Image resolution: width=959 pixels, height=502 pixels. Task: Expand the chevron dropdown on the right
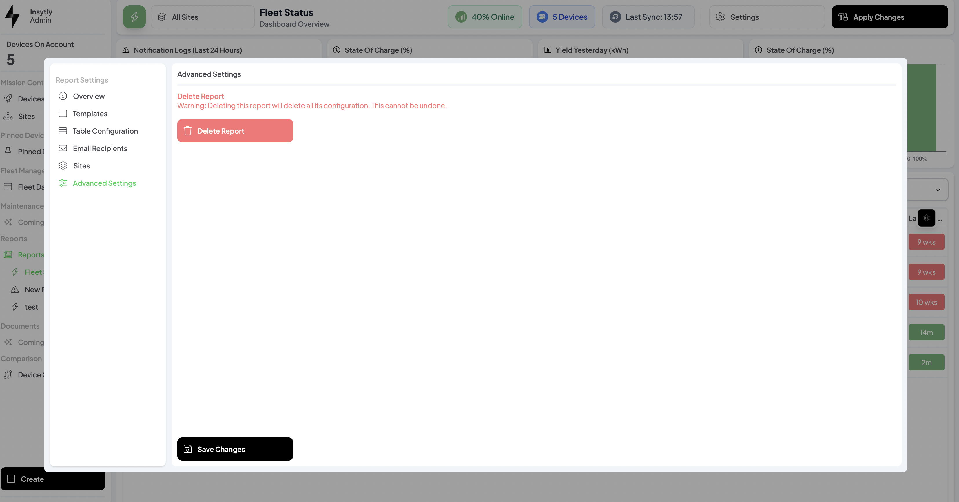click(937, 190)
